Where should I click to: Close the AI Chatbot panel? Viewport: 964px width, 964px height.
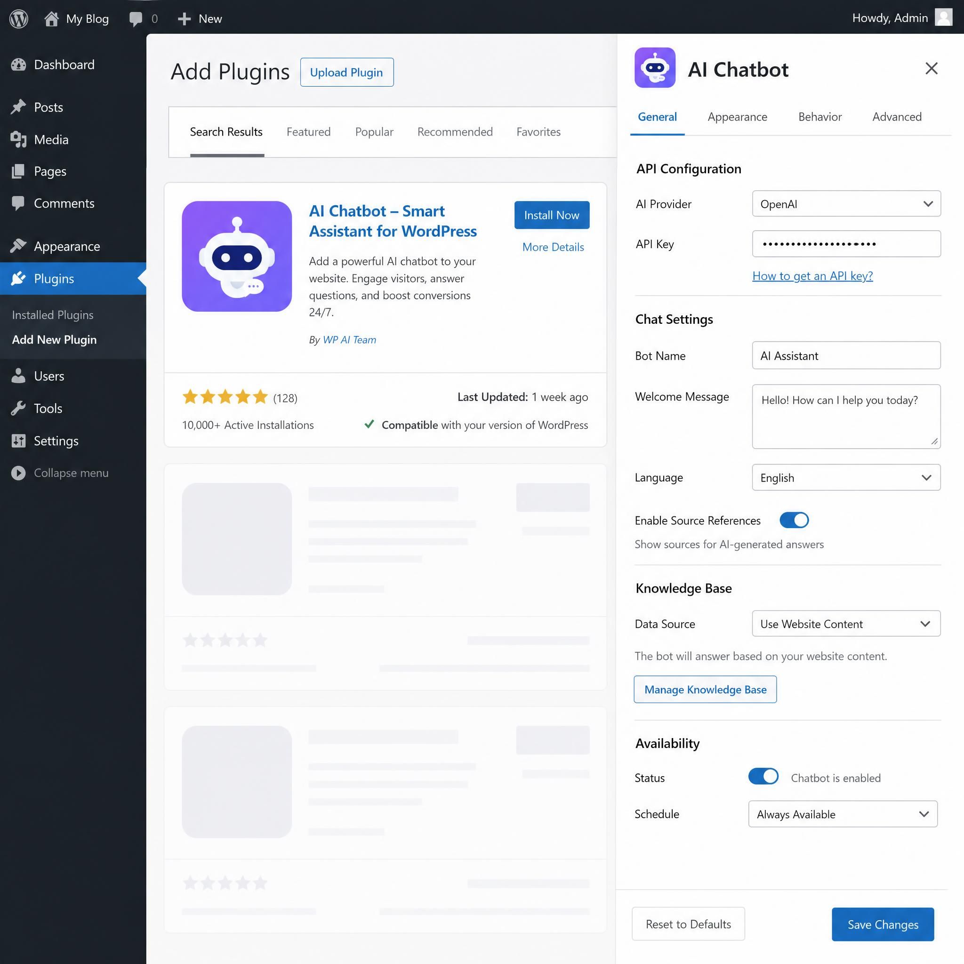931,68
